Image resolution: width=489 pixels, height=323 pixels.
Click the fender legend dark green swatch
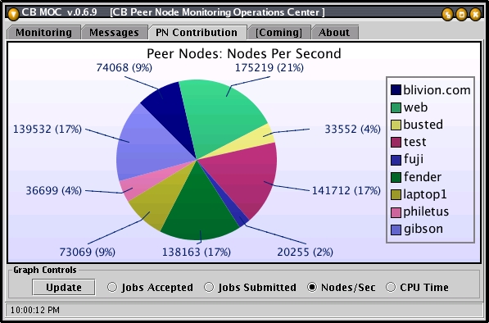click(396, 177)
